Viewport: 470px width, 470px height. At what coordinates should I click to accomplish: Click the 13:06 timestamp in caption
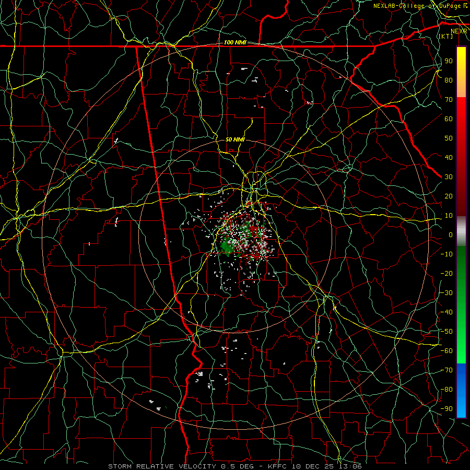coord(351,466)
